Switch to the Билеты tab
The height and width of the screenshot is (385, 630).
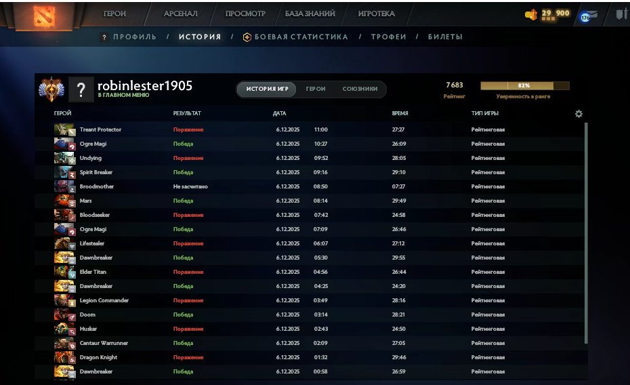[445, 37]
